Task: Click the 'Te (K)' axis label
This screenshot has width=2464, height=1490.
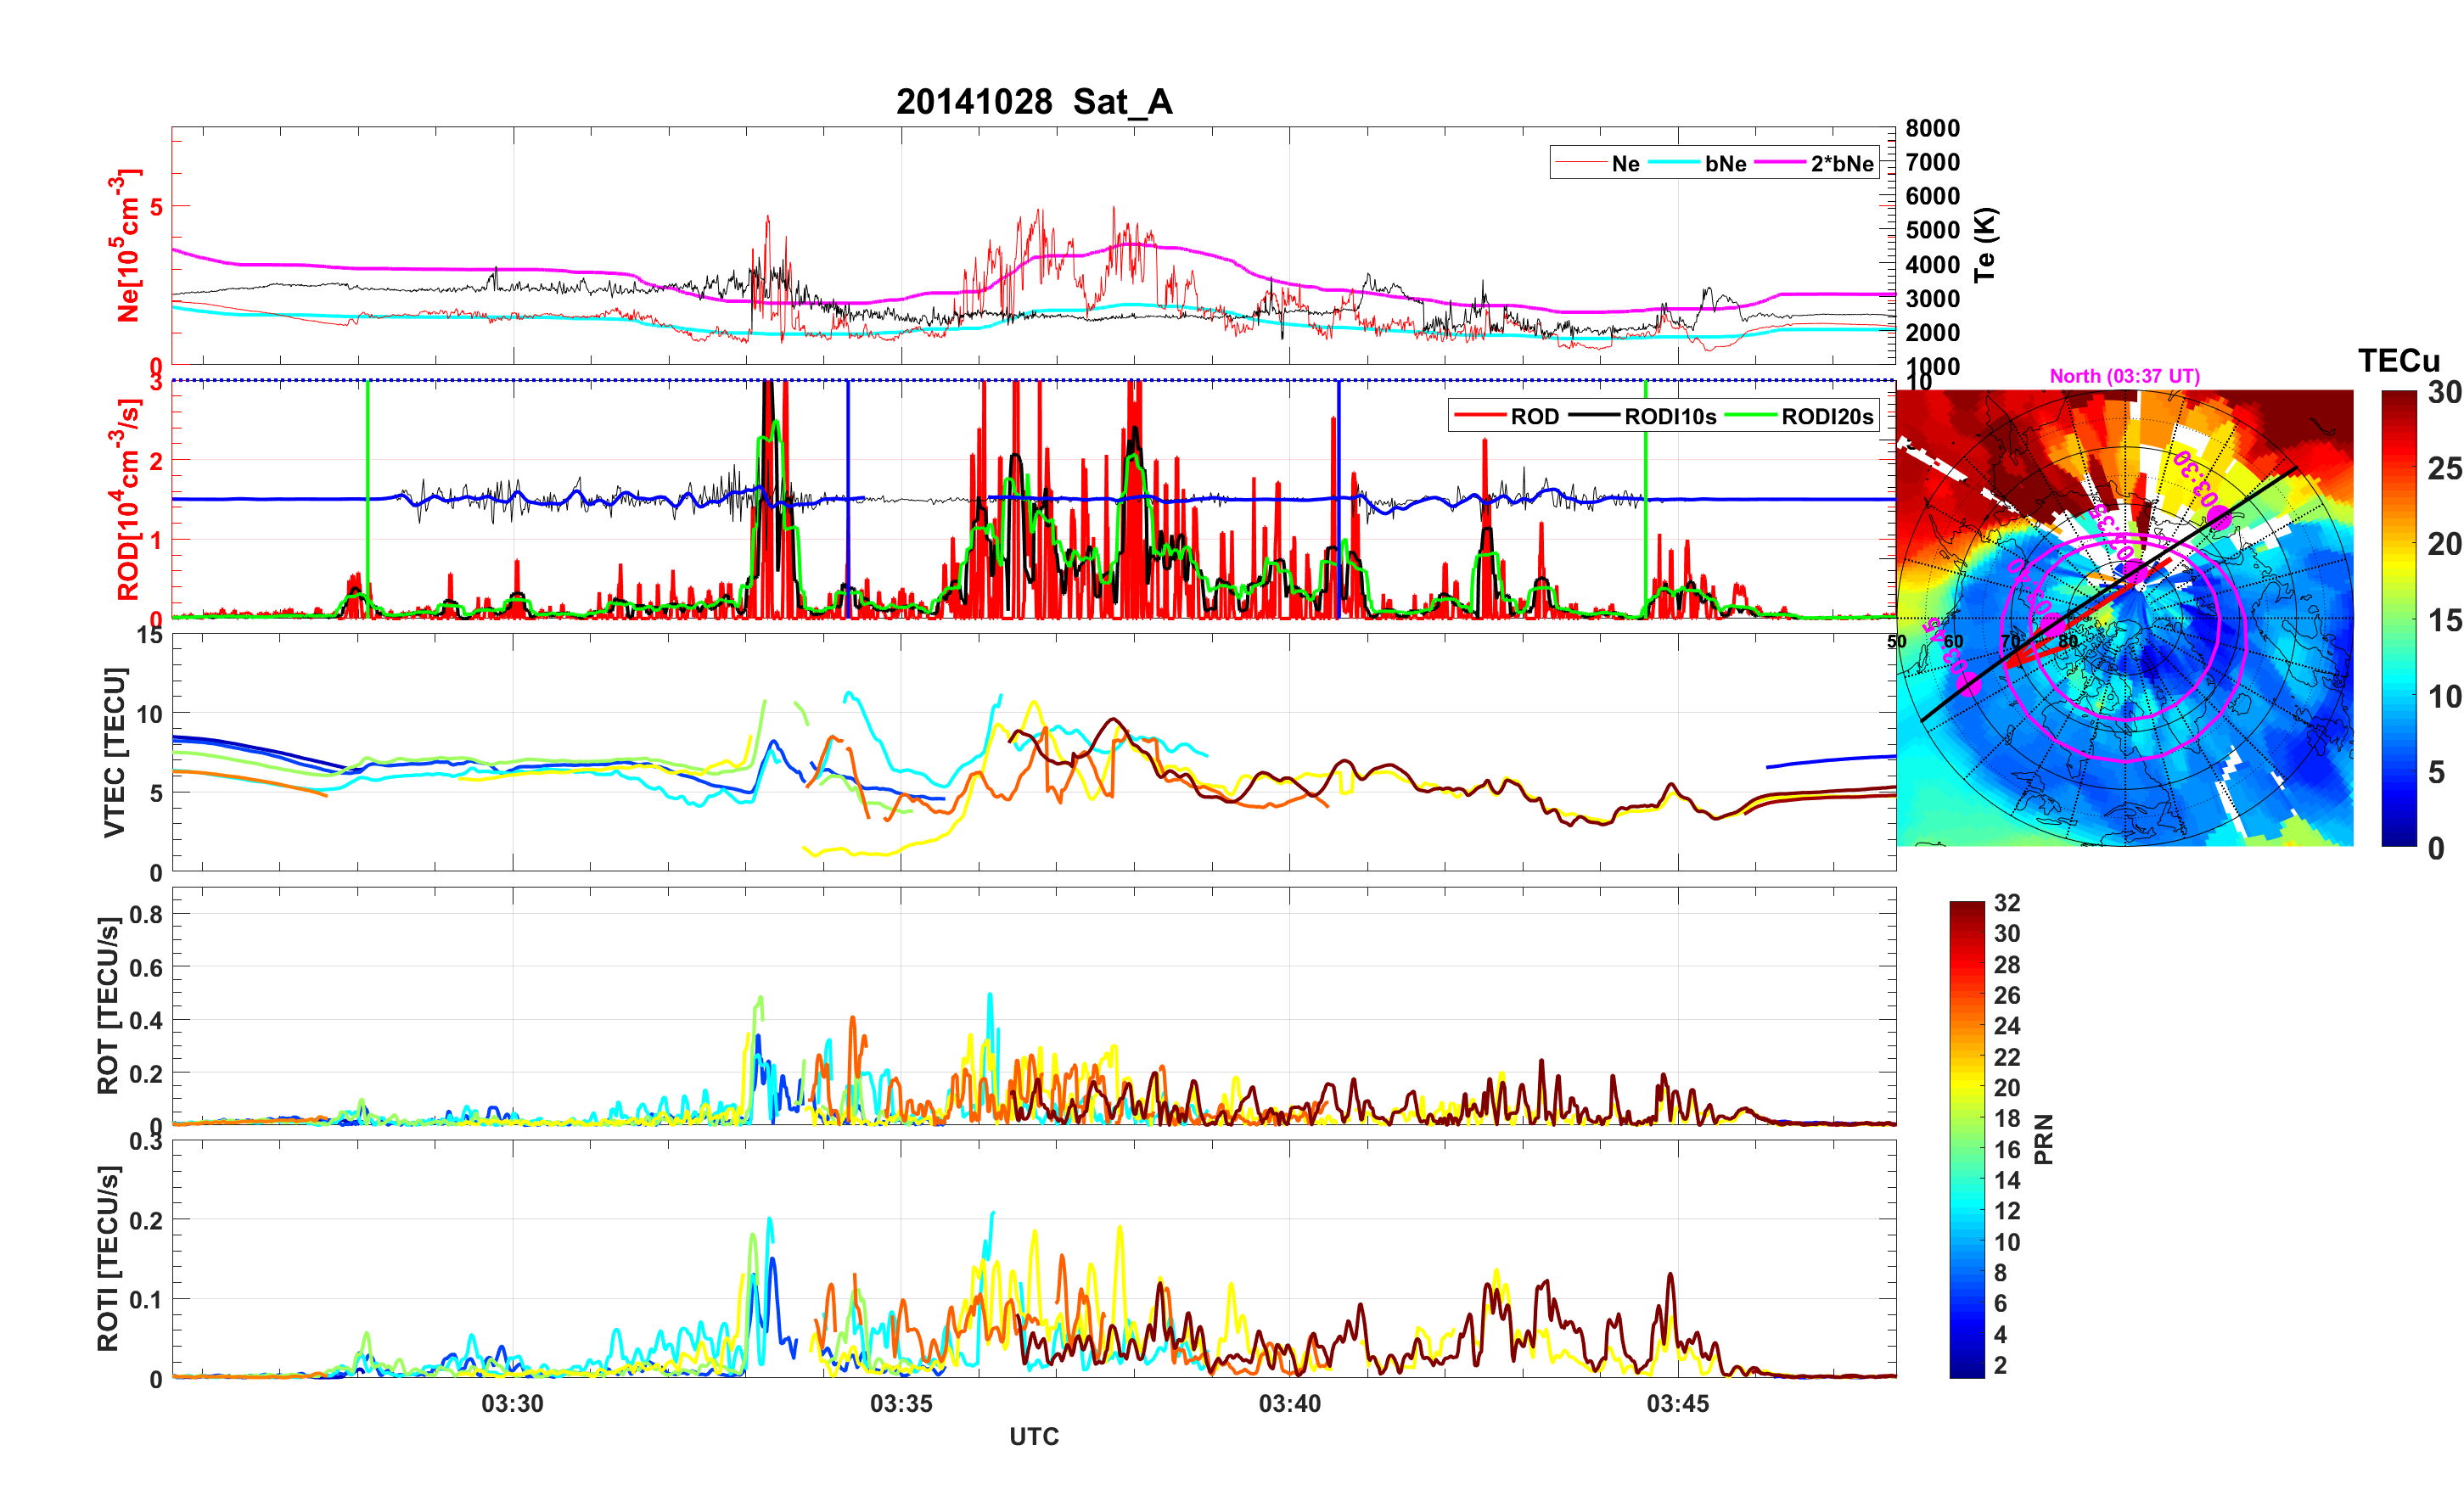Action: click(1984, 244)
